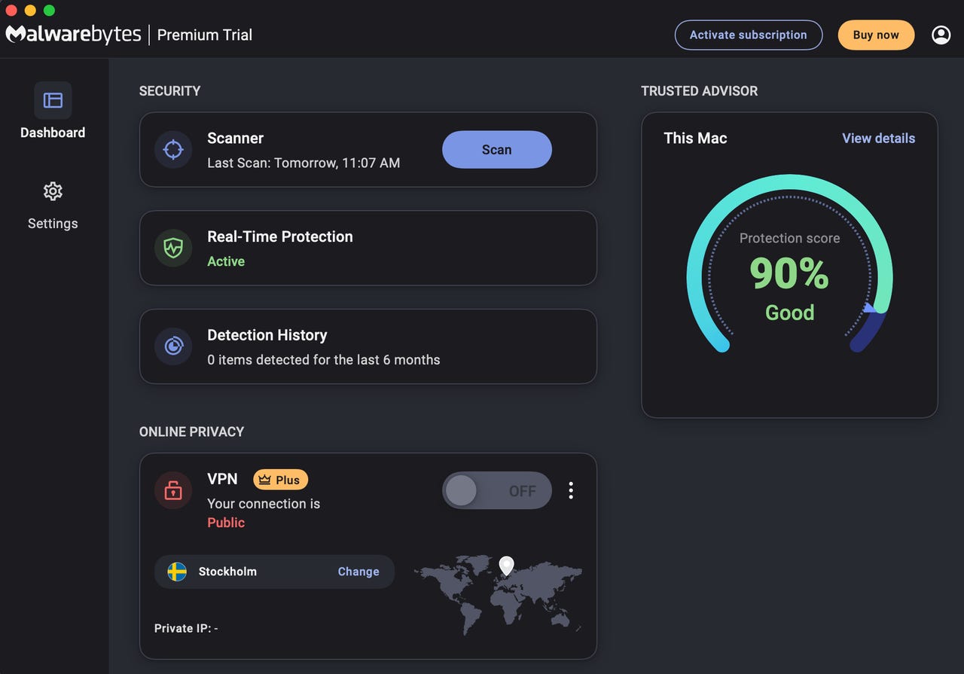This screenshot has height=674, width=964.
Task: Click the VPN unlocked padlock icon
Action: [x=173, y=491]
